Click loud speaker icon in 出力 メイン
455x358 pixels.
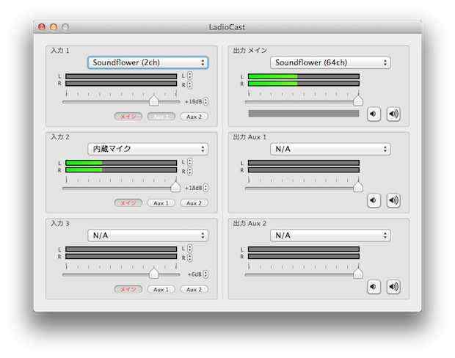tap(393, 114)
